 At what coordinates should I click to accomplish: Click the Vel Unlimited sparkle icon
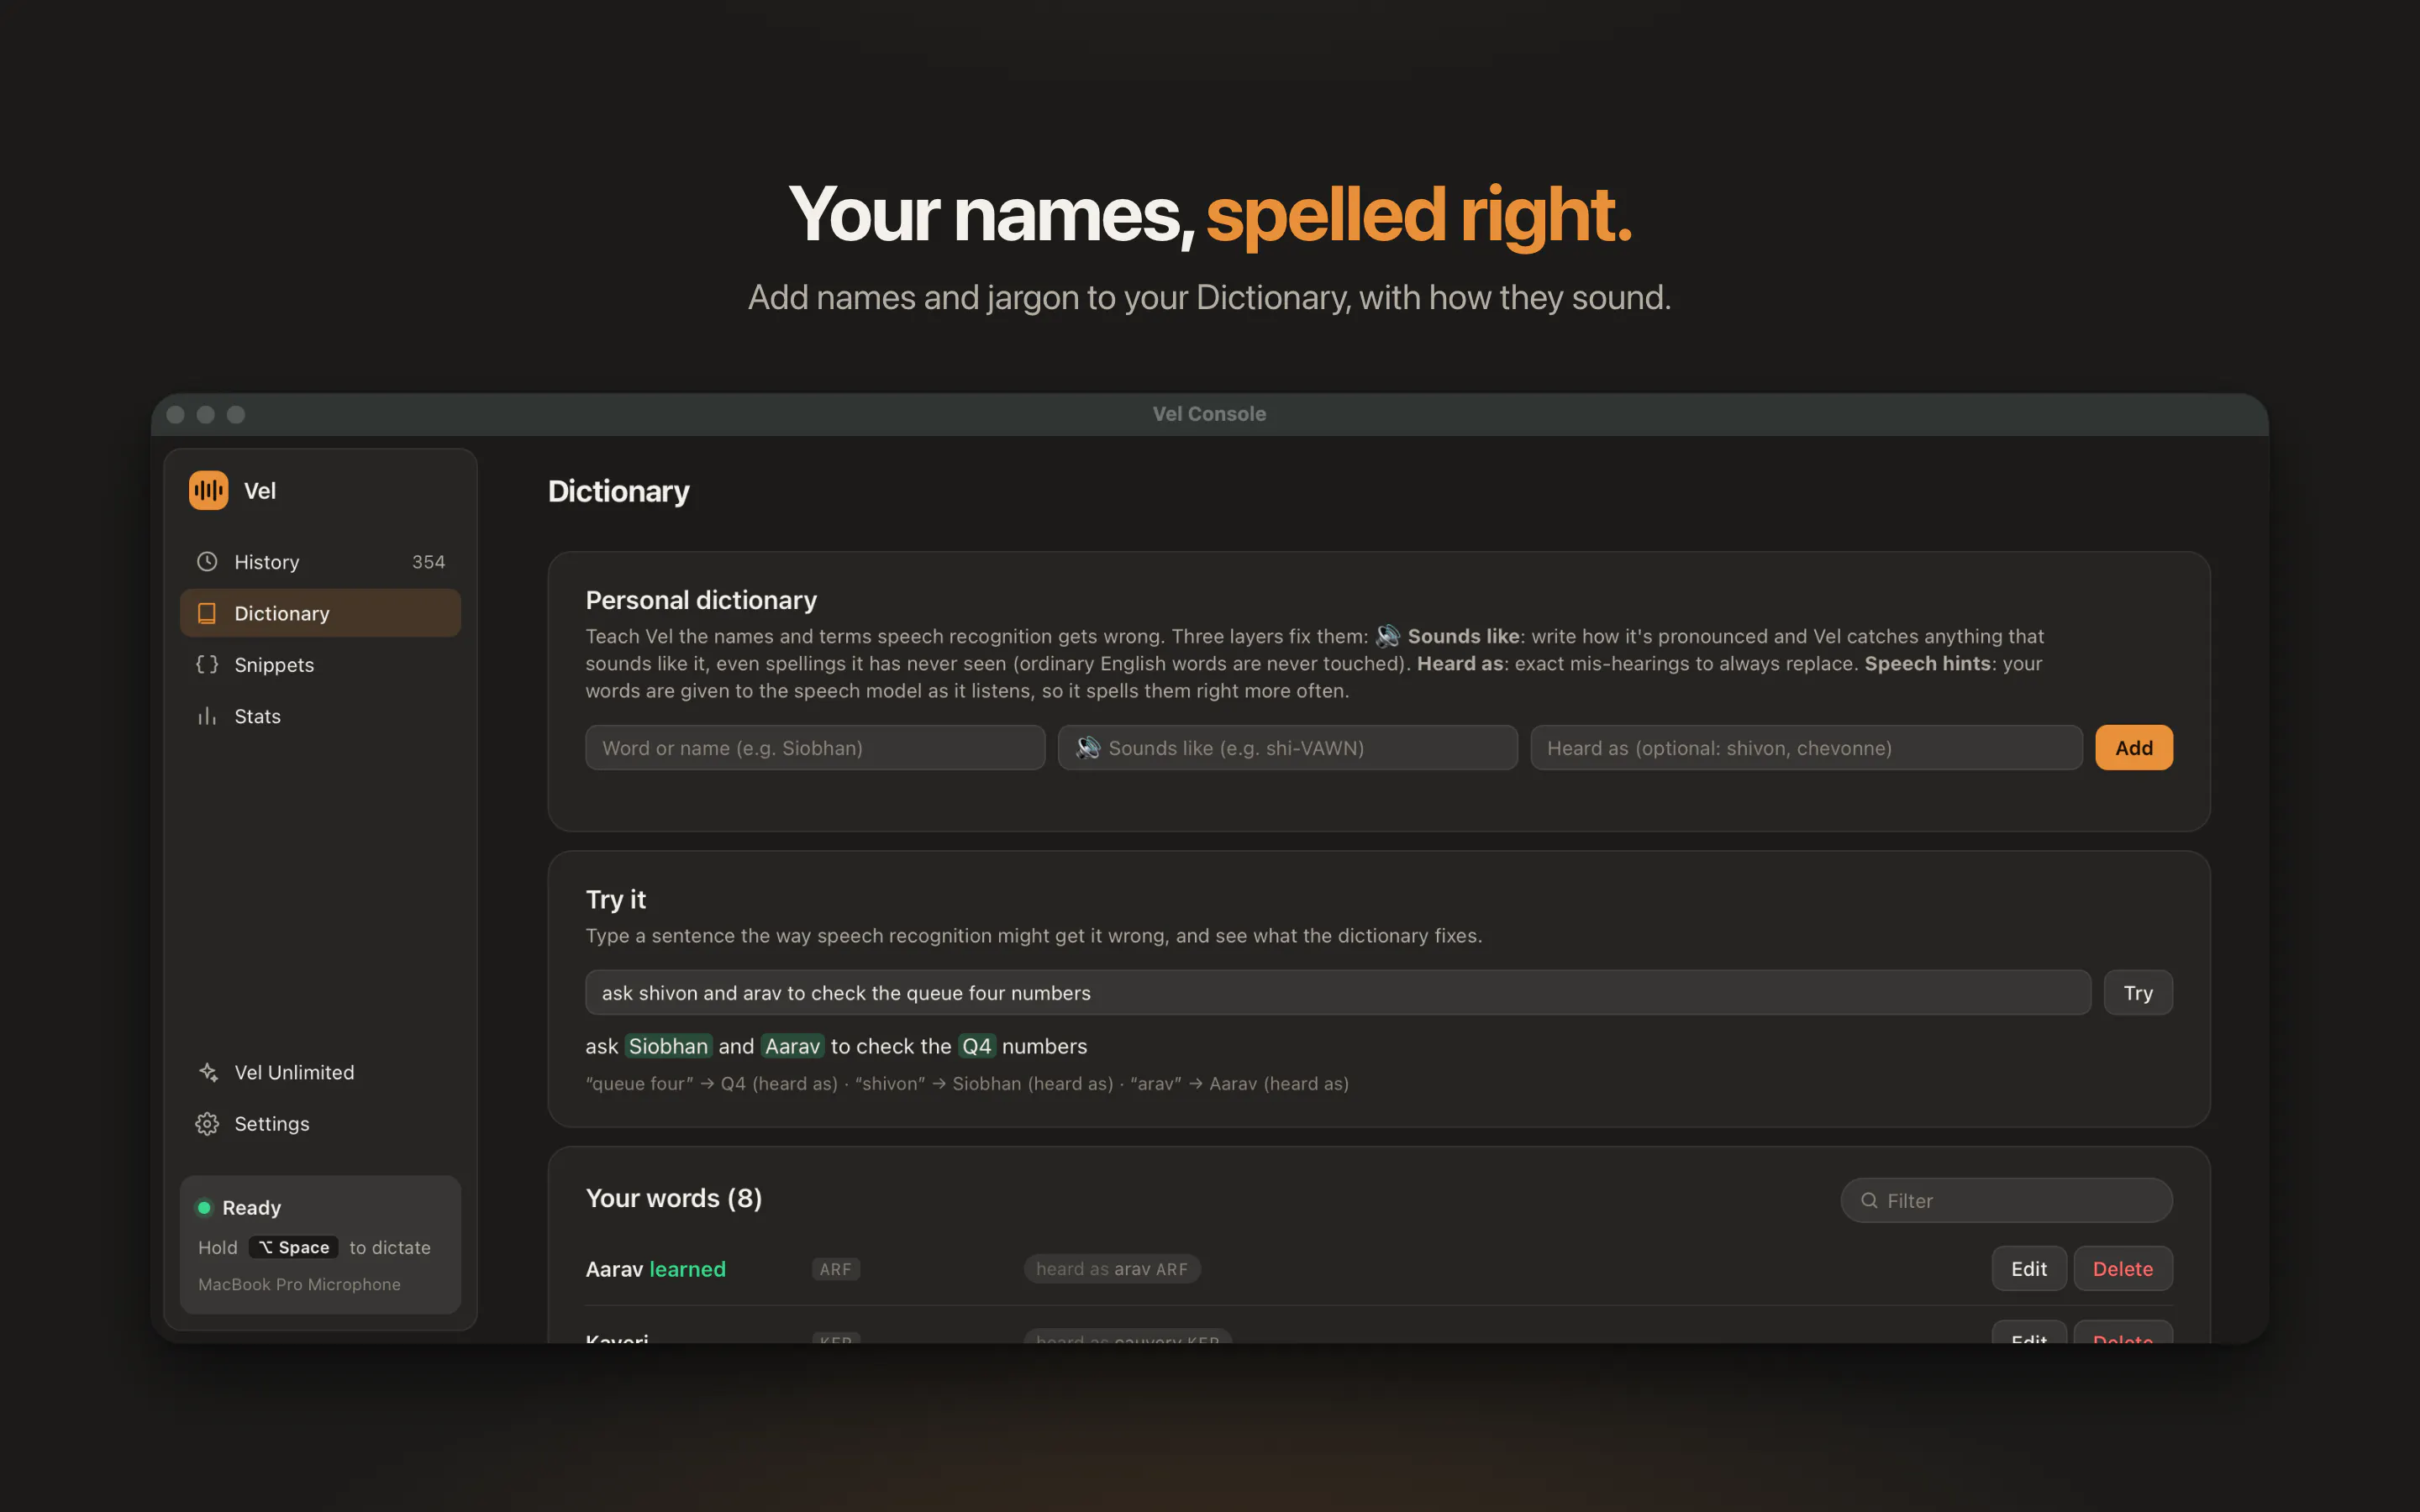[207, 1072]
